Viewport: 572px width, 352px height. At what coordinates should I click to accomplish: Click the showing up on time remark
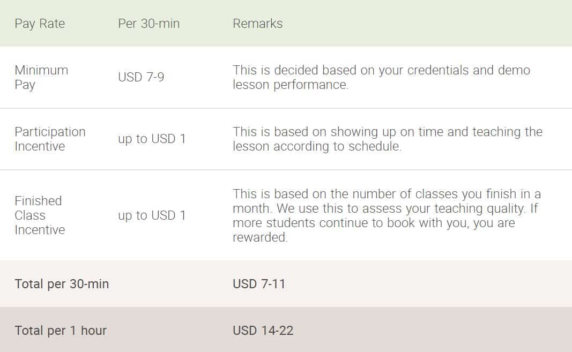pyautogui.click(x=388, y=139)
